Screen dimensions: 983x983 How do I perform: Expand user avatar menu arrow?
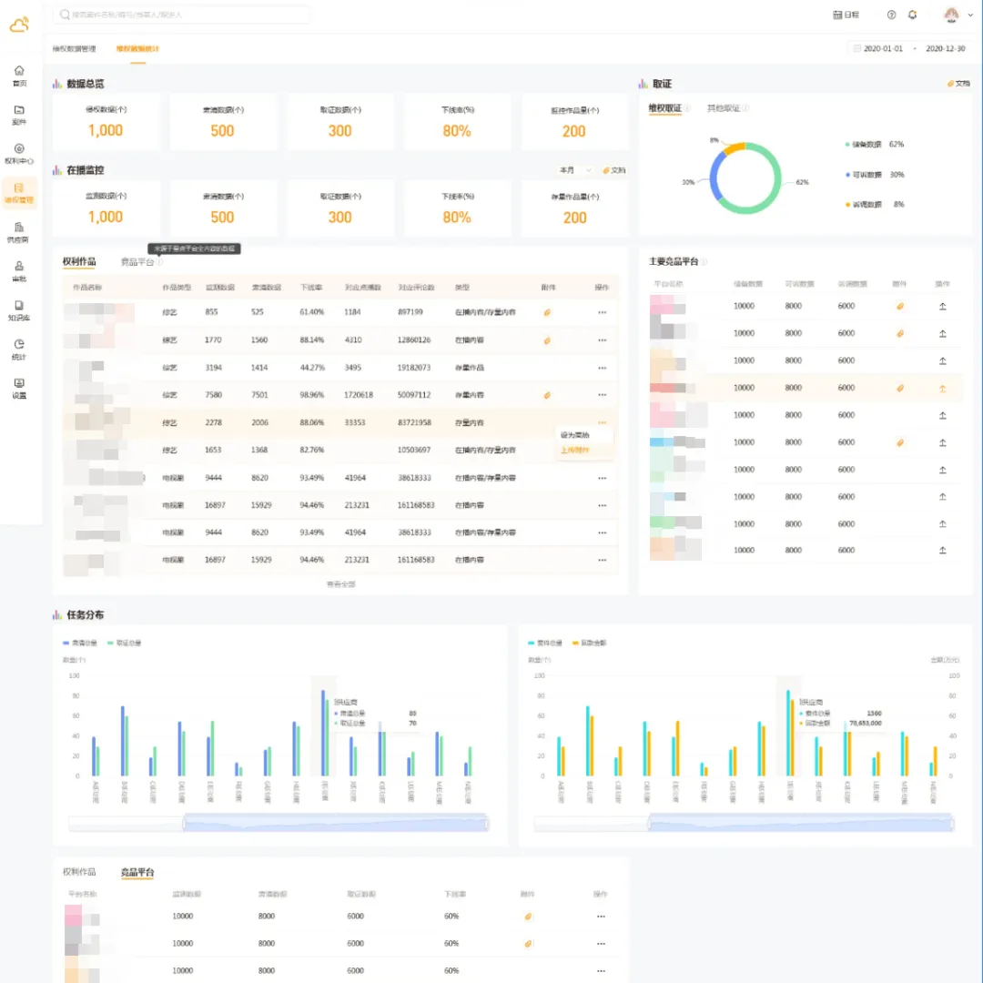pos(971,15)
